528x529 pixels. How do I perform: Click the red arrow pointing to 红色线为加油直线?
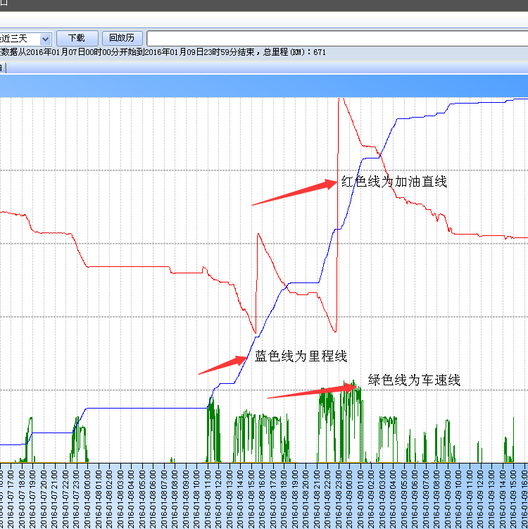click(294, 194)
